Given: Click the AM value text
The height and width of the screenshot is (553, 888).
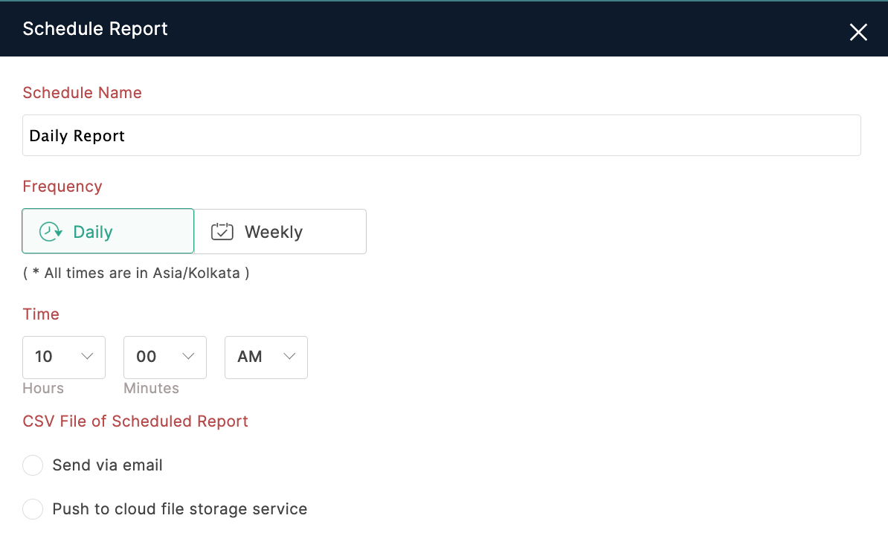Looking at the screenshot, I should tap(250, 357).
